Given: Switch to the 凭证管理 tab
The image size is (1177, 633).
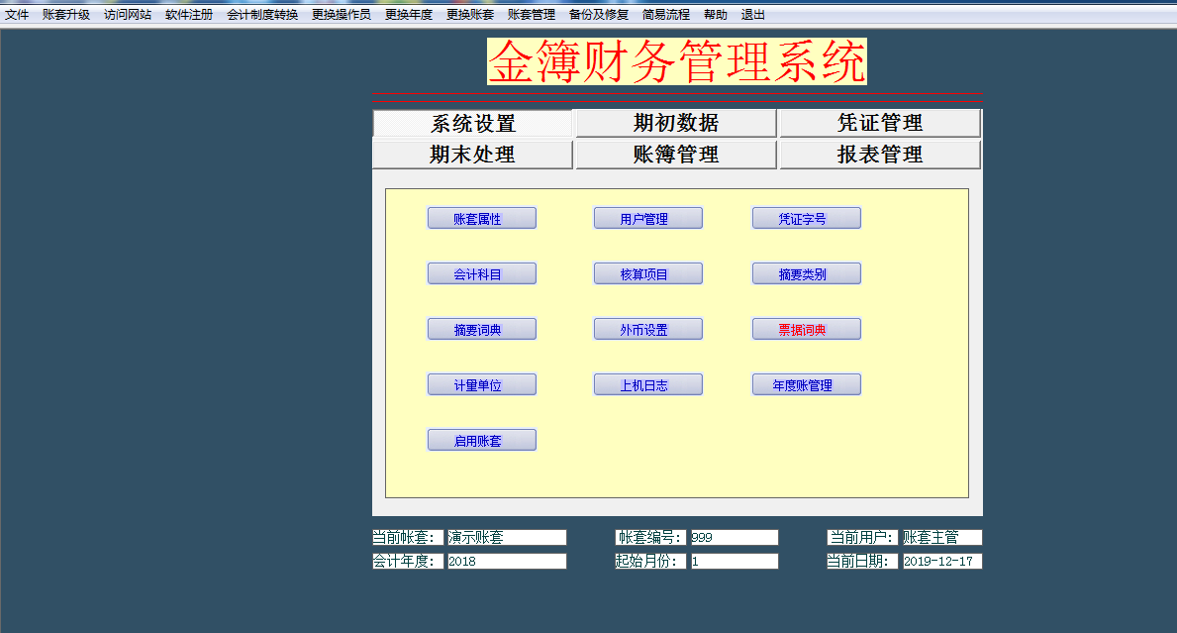Looking at the screenshot, I should point(880,123).
